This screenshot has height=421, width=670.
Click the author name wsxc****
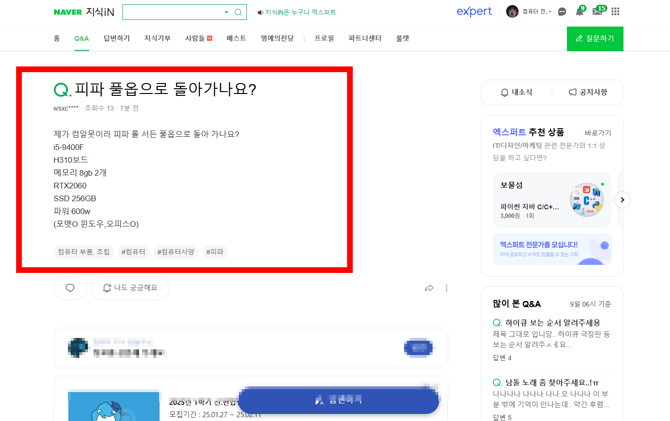point(66,108)
